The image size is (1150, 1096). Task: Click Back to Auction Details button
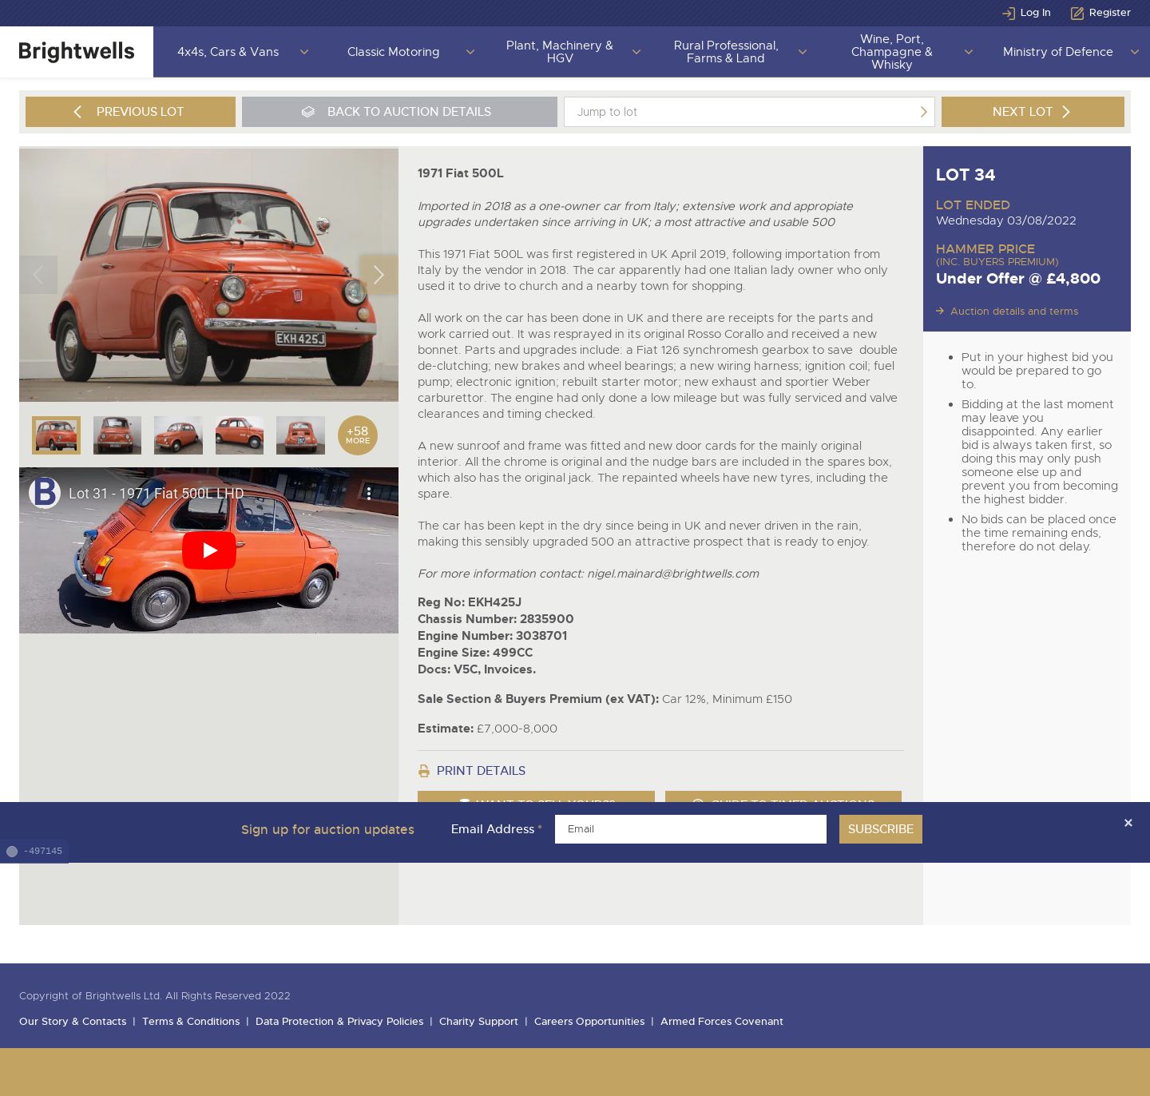[x=399, y=112]
